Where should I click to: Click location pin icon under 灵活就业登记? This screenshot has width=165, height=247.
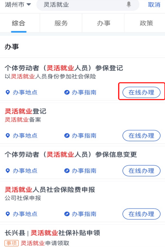click(x=8, y=135)
